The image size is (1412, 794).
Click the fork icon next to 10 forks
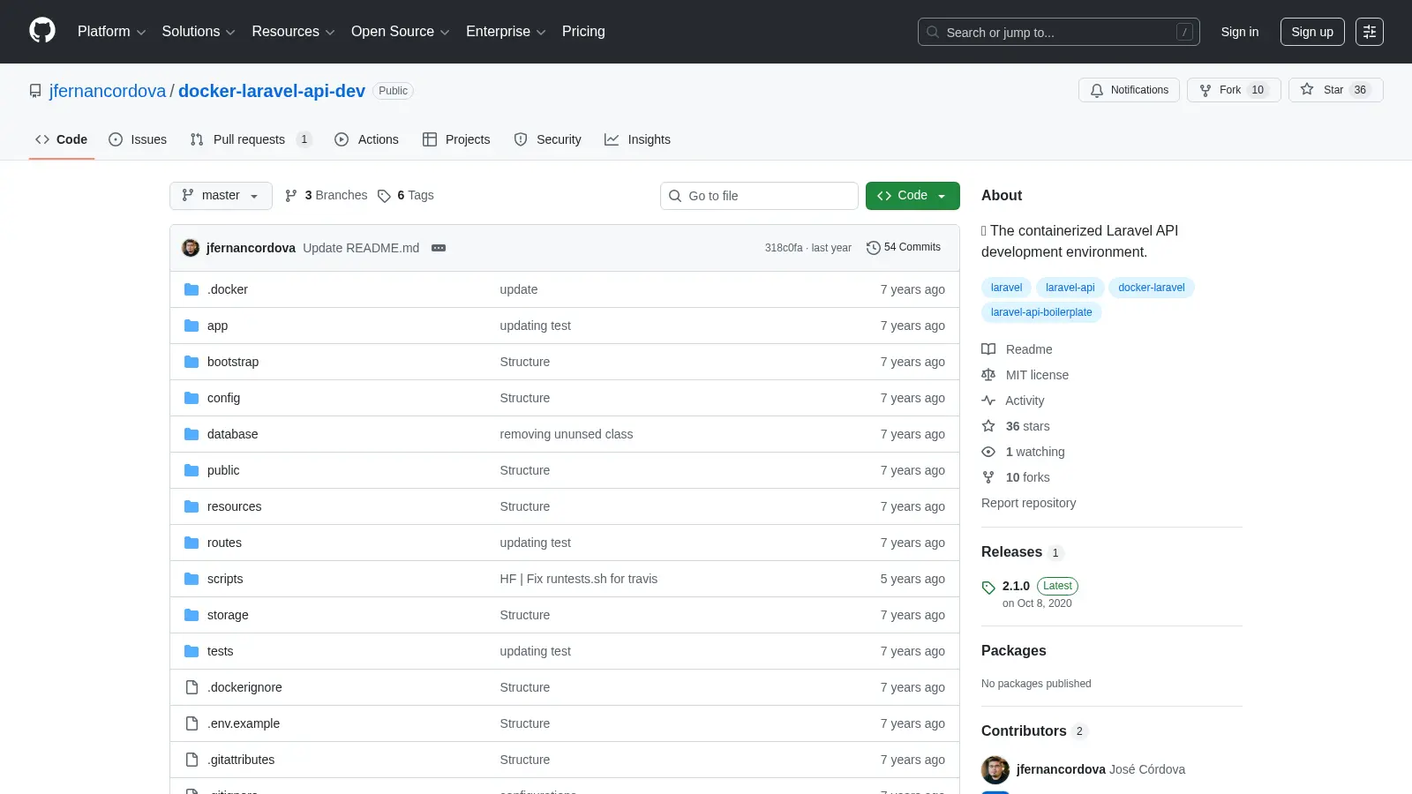988,477
